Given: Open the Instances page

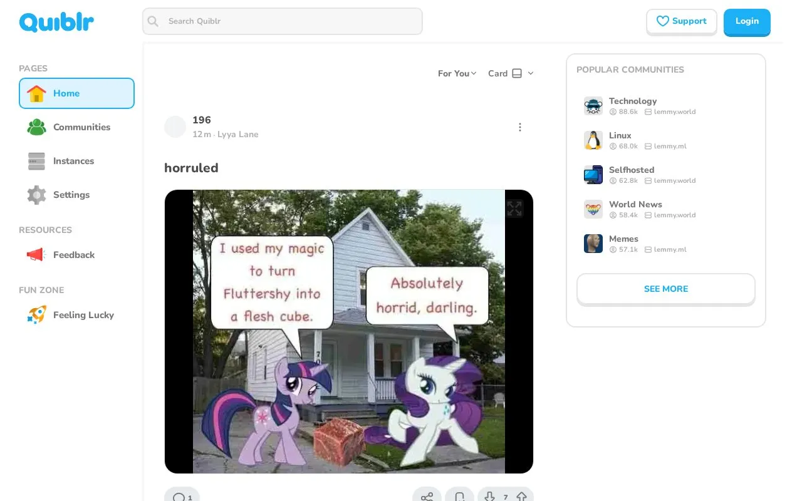Looking at the screenshot, I should tap(76, 161).
